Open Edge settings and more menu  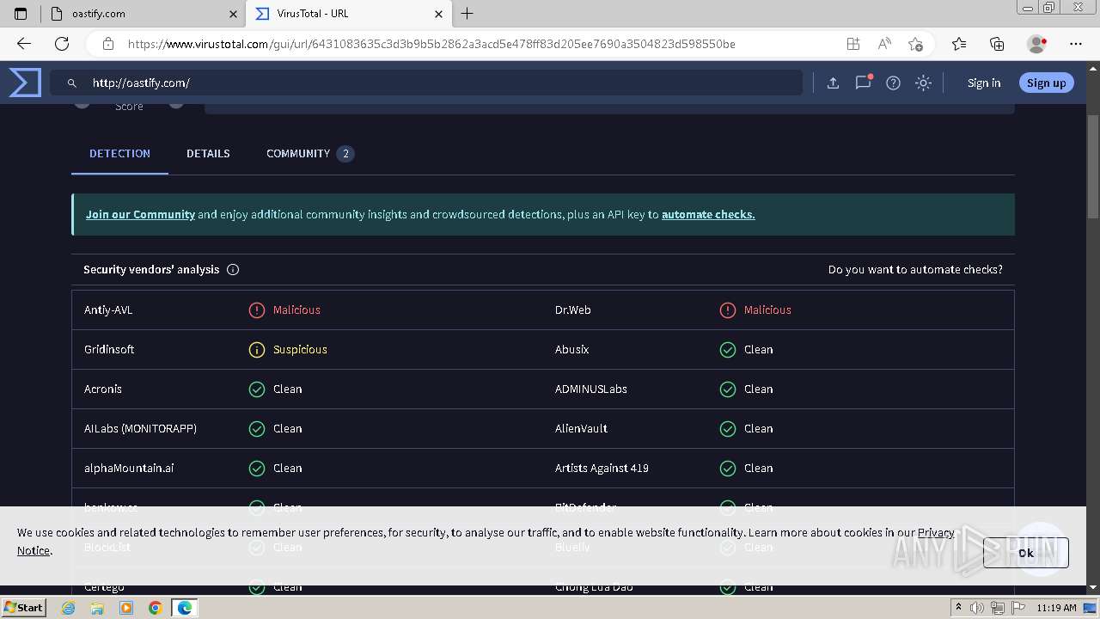click(x=1075, y=44)
